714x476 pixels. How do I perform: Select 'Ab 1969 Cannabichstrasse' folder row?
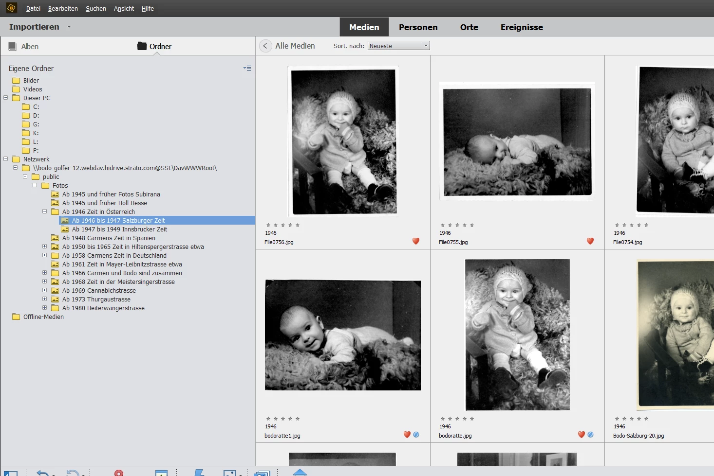click(x=99, y=290)
